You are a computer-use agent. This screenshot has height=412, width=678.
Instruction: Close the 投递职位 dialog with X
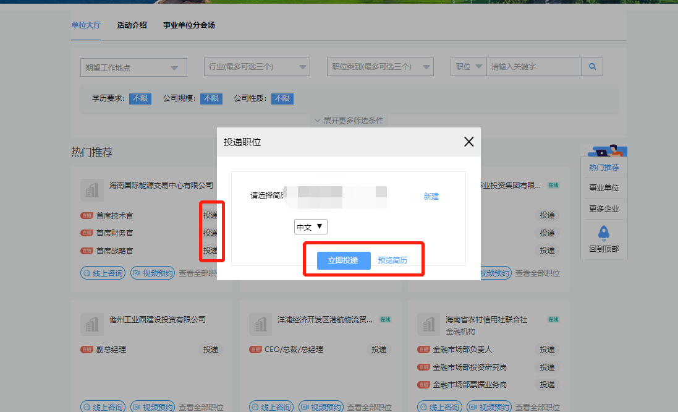point(468,142)
